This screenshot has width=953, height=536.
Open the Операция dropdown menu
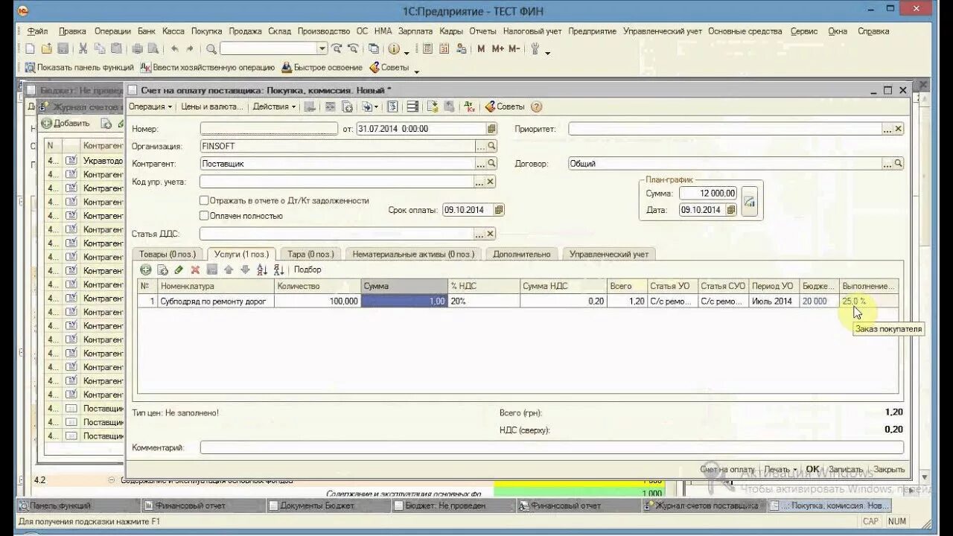click(150, 106)
